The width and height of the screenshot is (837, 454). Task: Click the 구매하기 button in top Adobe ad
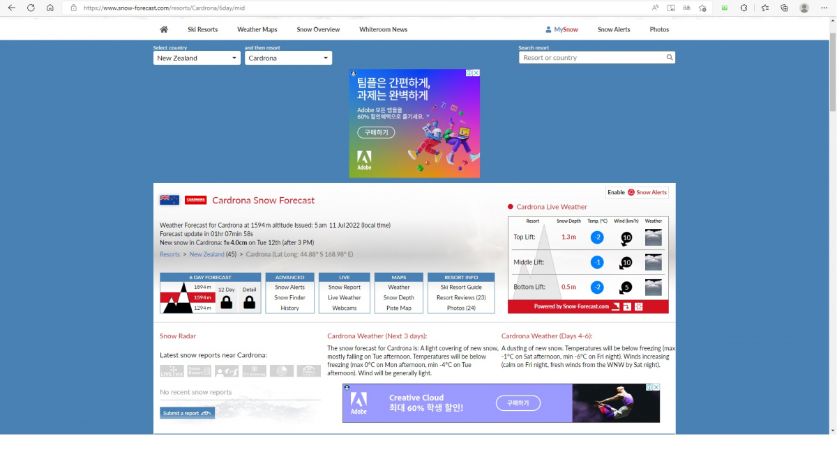[377, 132]
